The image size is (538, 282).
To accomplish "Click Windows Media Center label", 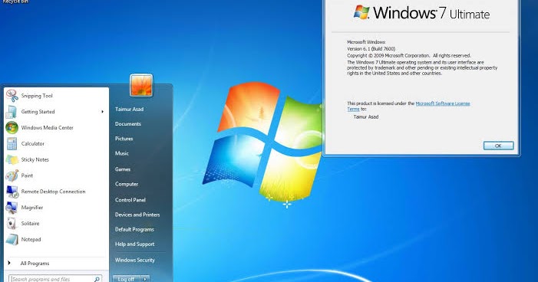I will click(48, 127).
